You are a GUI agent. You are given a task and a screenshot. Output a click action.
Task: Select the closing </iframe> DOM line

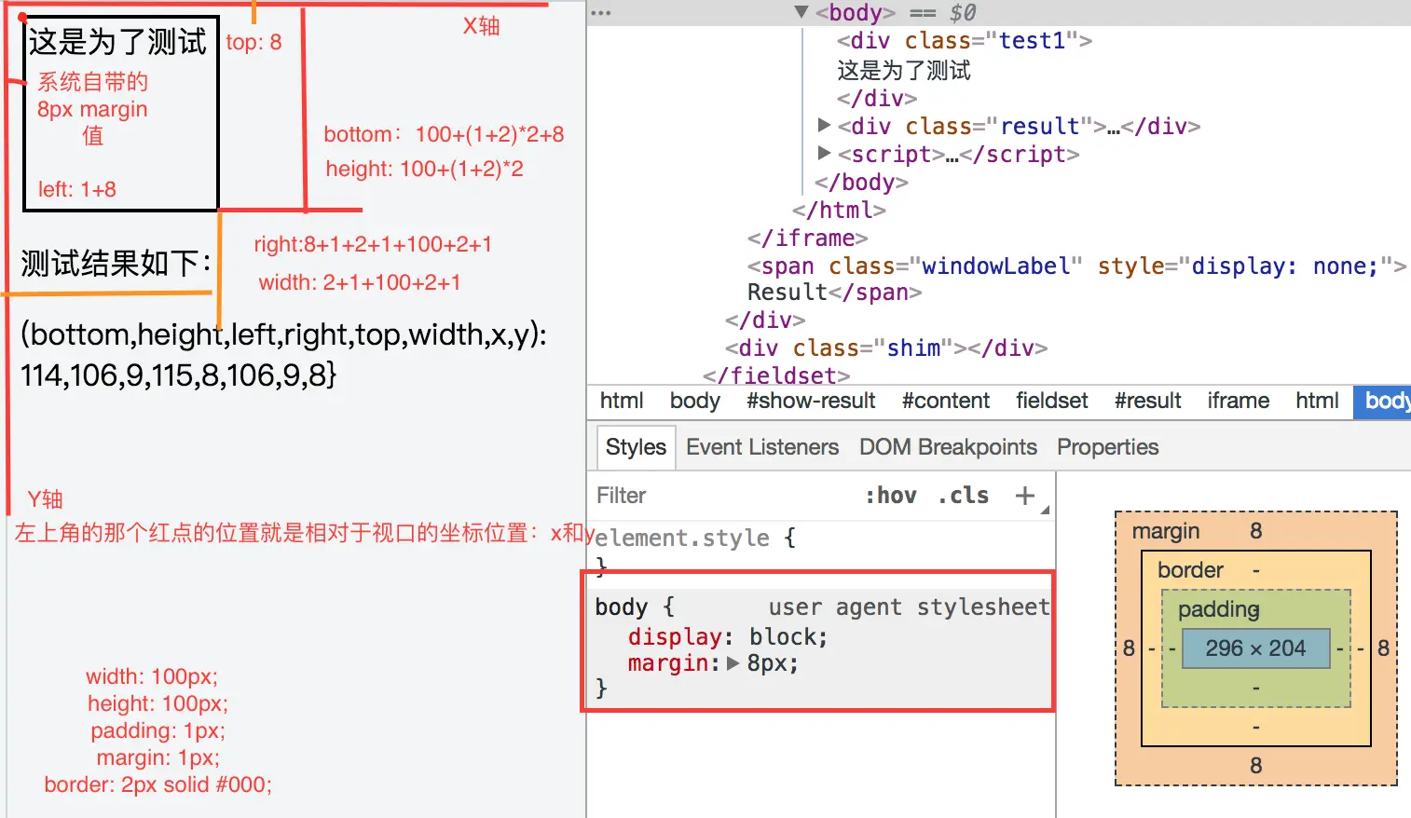click(807, 239)
